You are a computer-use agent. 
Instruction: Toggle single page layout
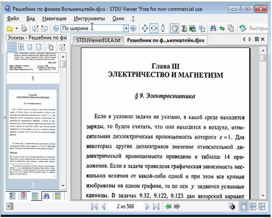point(244,206)
